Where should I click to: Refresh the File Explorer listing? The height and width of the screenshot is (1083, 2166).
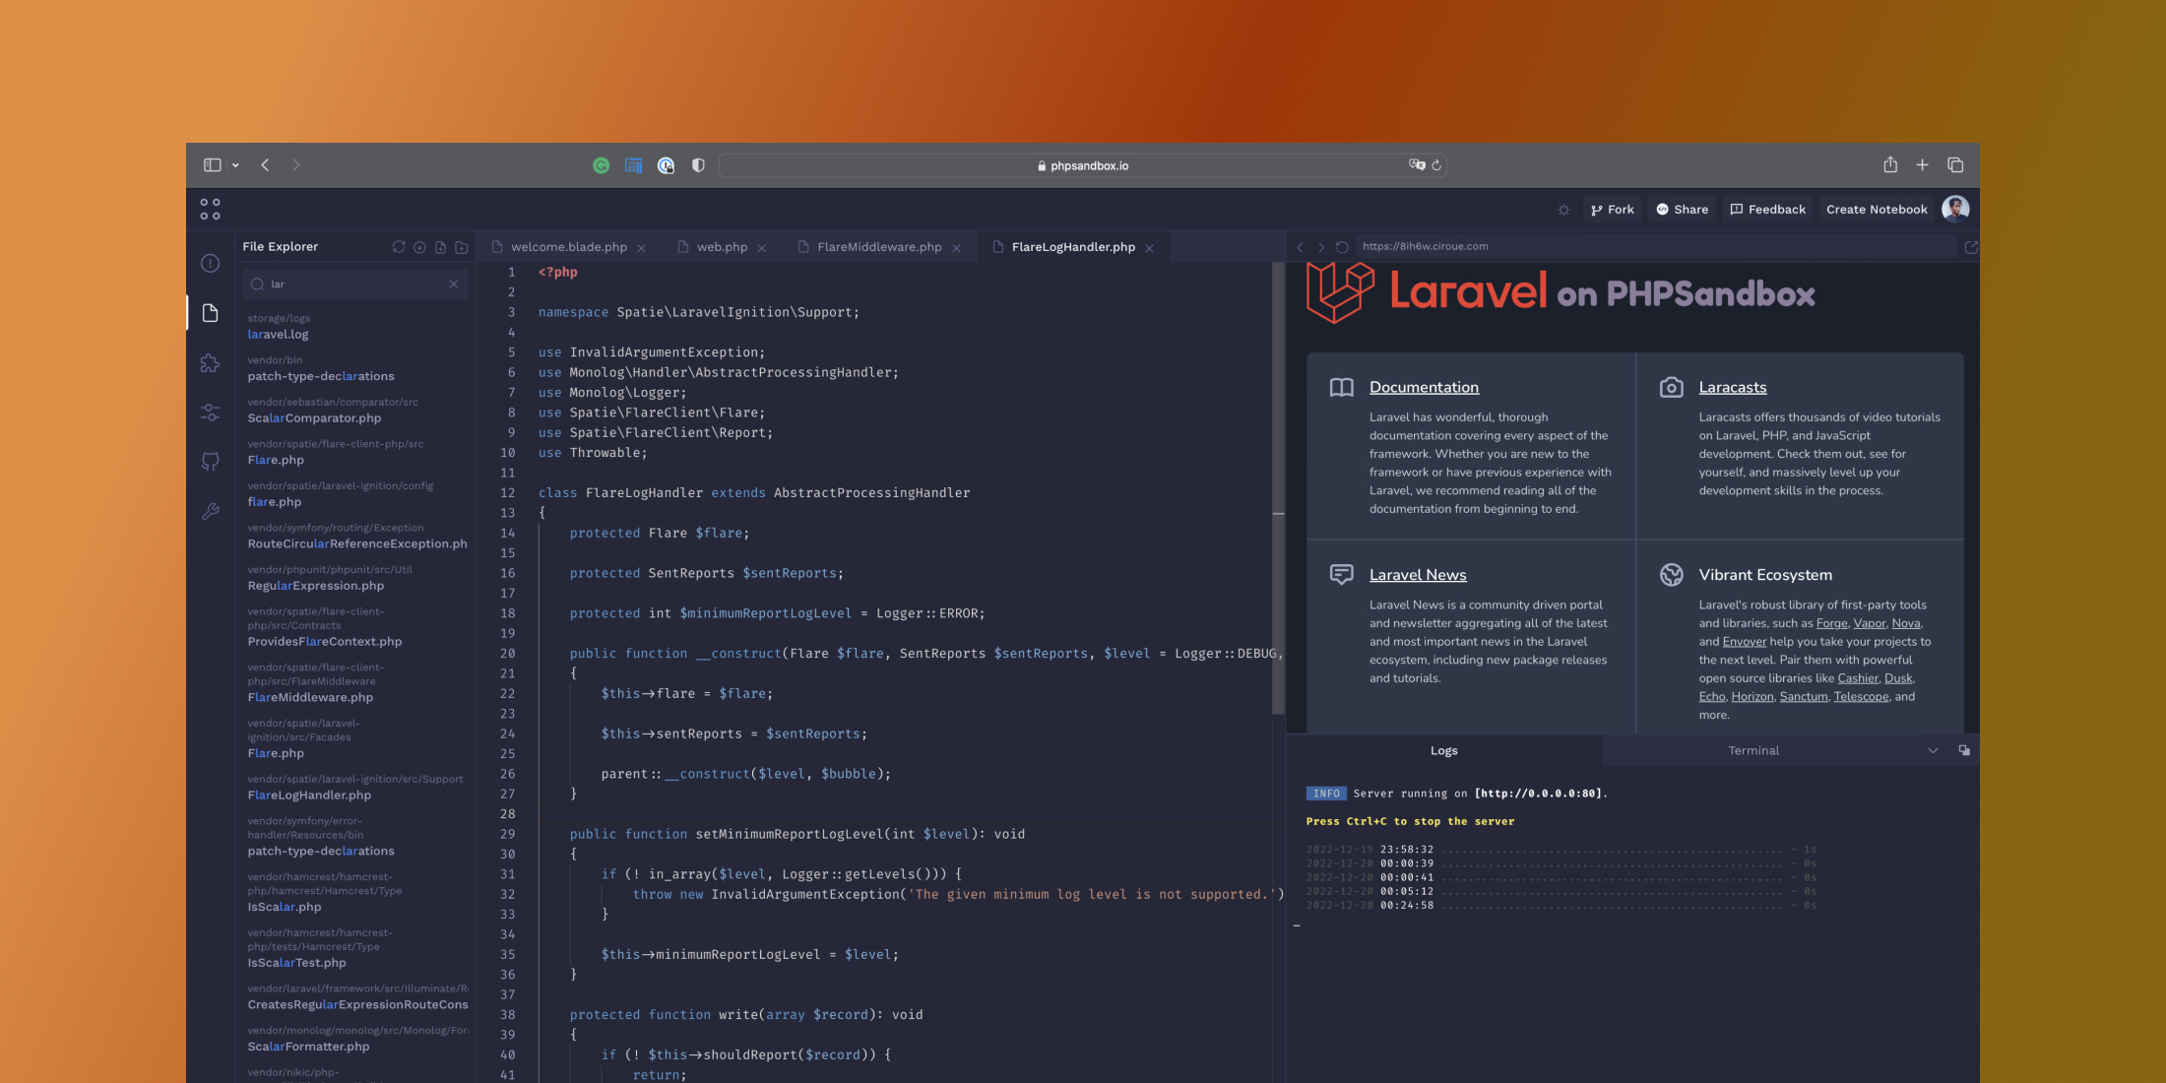point(399,247)
